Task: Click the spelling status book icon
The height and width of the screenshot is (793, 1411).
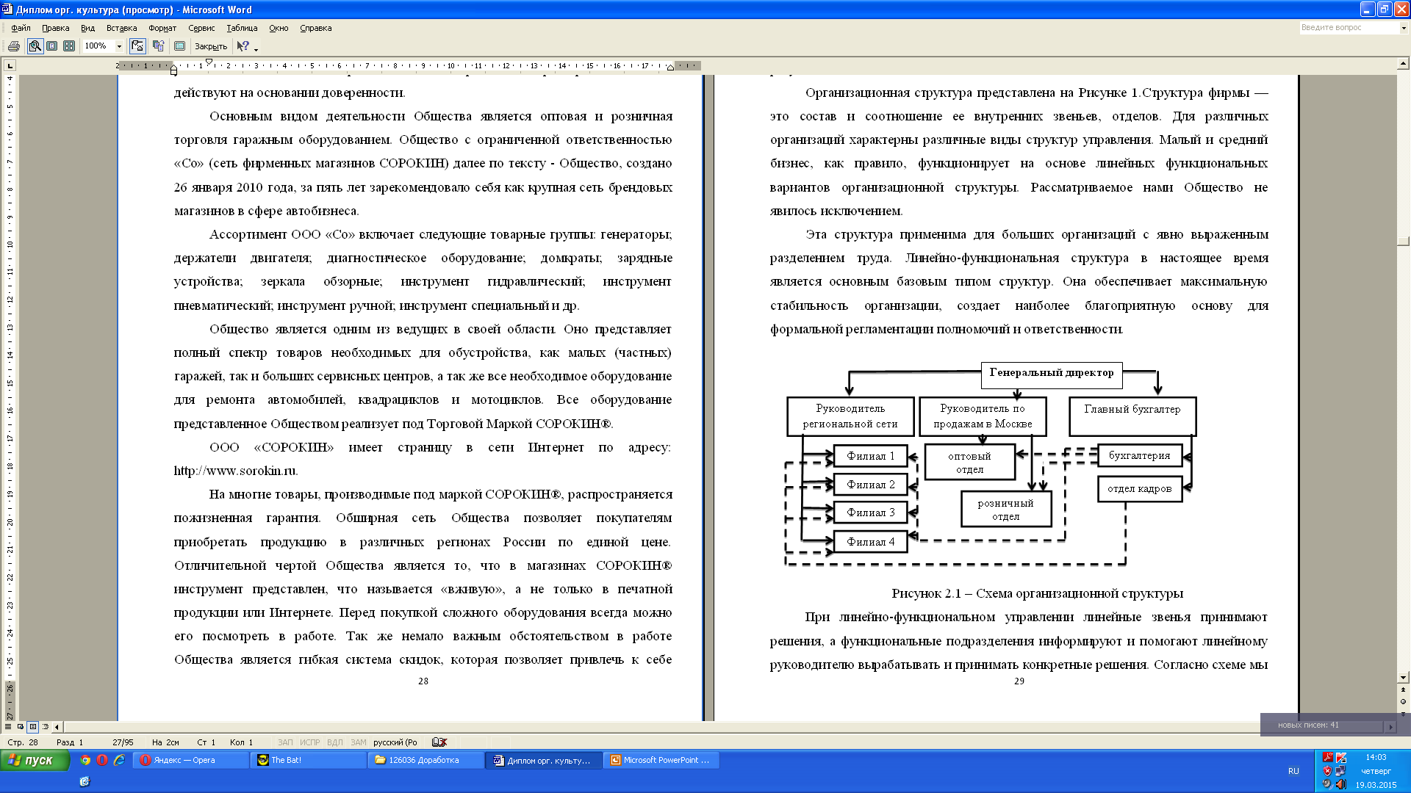Action: click(439, 742)
